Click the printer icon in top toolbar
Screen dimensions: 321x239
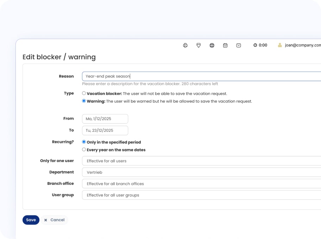coord(185,45)
